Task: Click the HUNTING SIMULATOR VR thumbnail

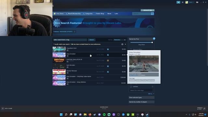Action: [59, 60]
